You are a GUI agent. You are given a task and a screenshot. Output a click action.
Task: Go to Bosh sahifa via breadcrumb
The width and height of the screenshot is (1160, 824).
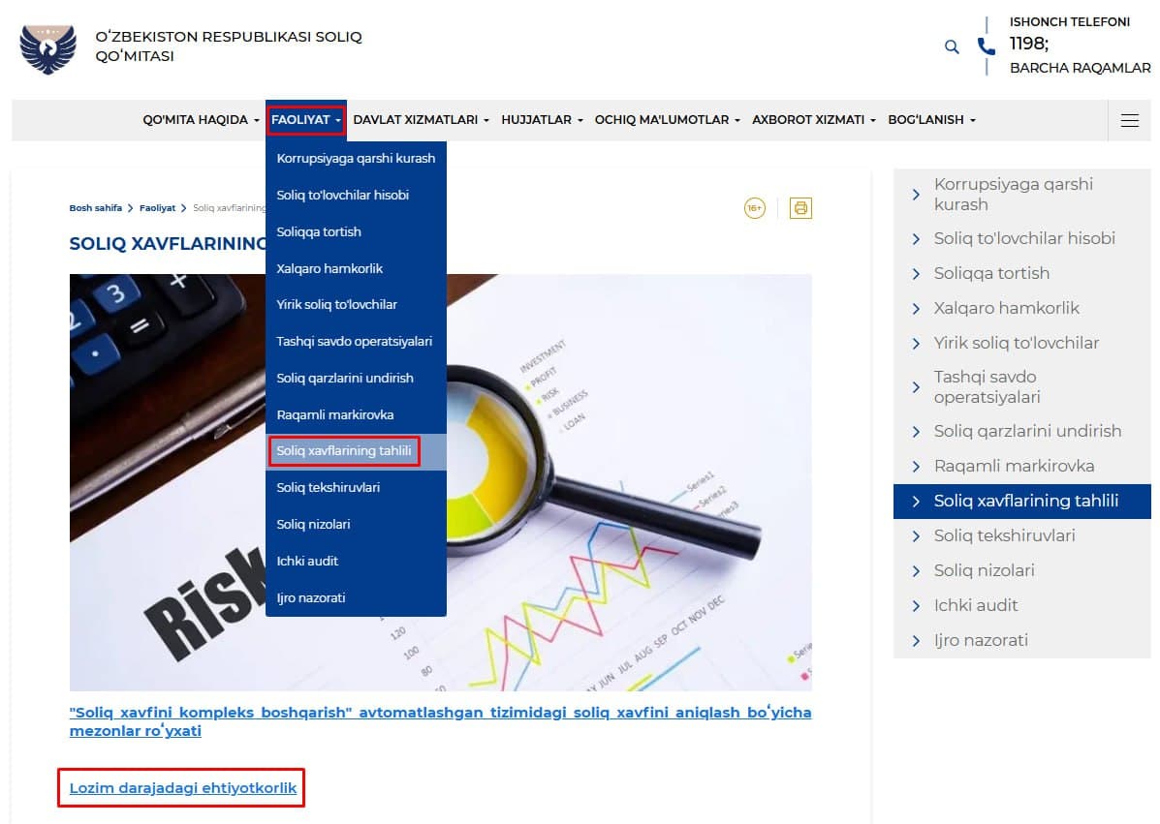click(94, 207)
